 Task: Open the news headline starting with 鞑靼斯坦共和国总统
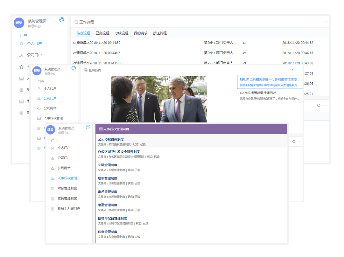(270, 80)
